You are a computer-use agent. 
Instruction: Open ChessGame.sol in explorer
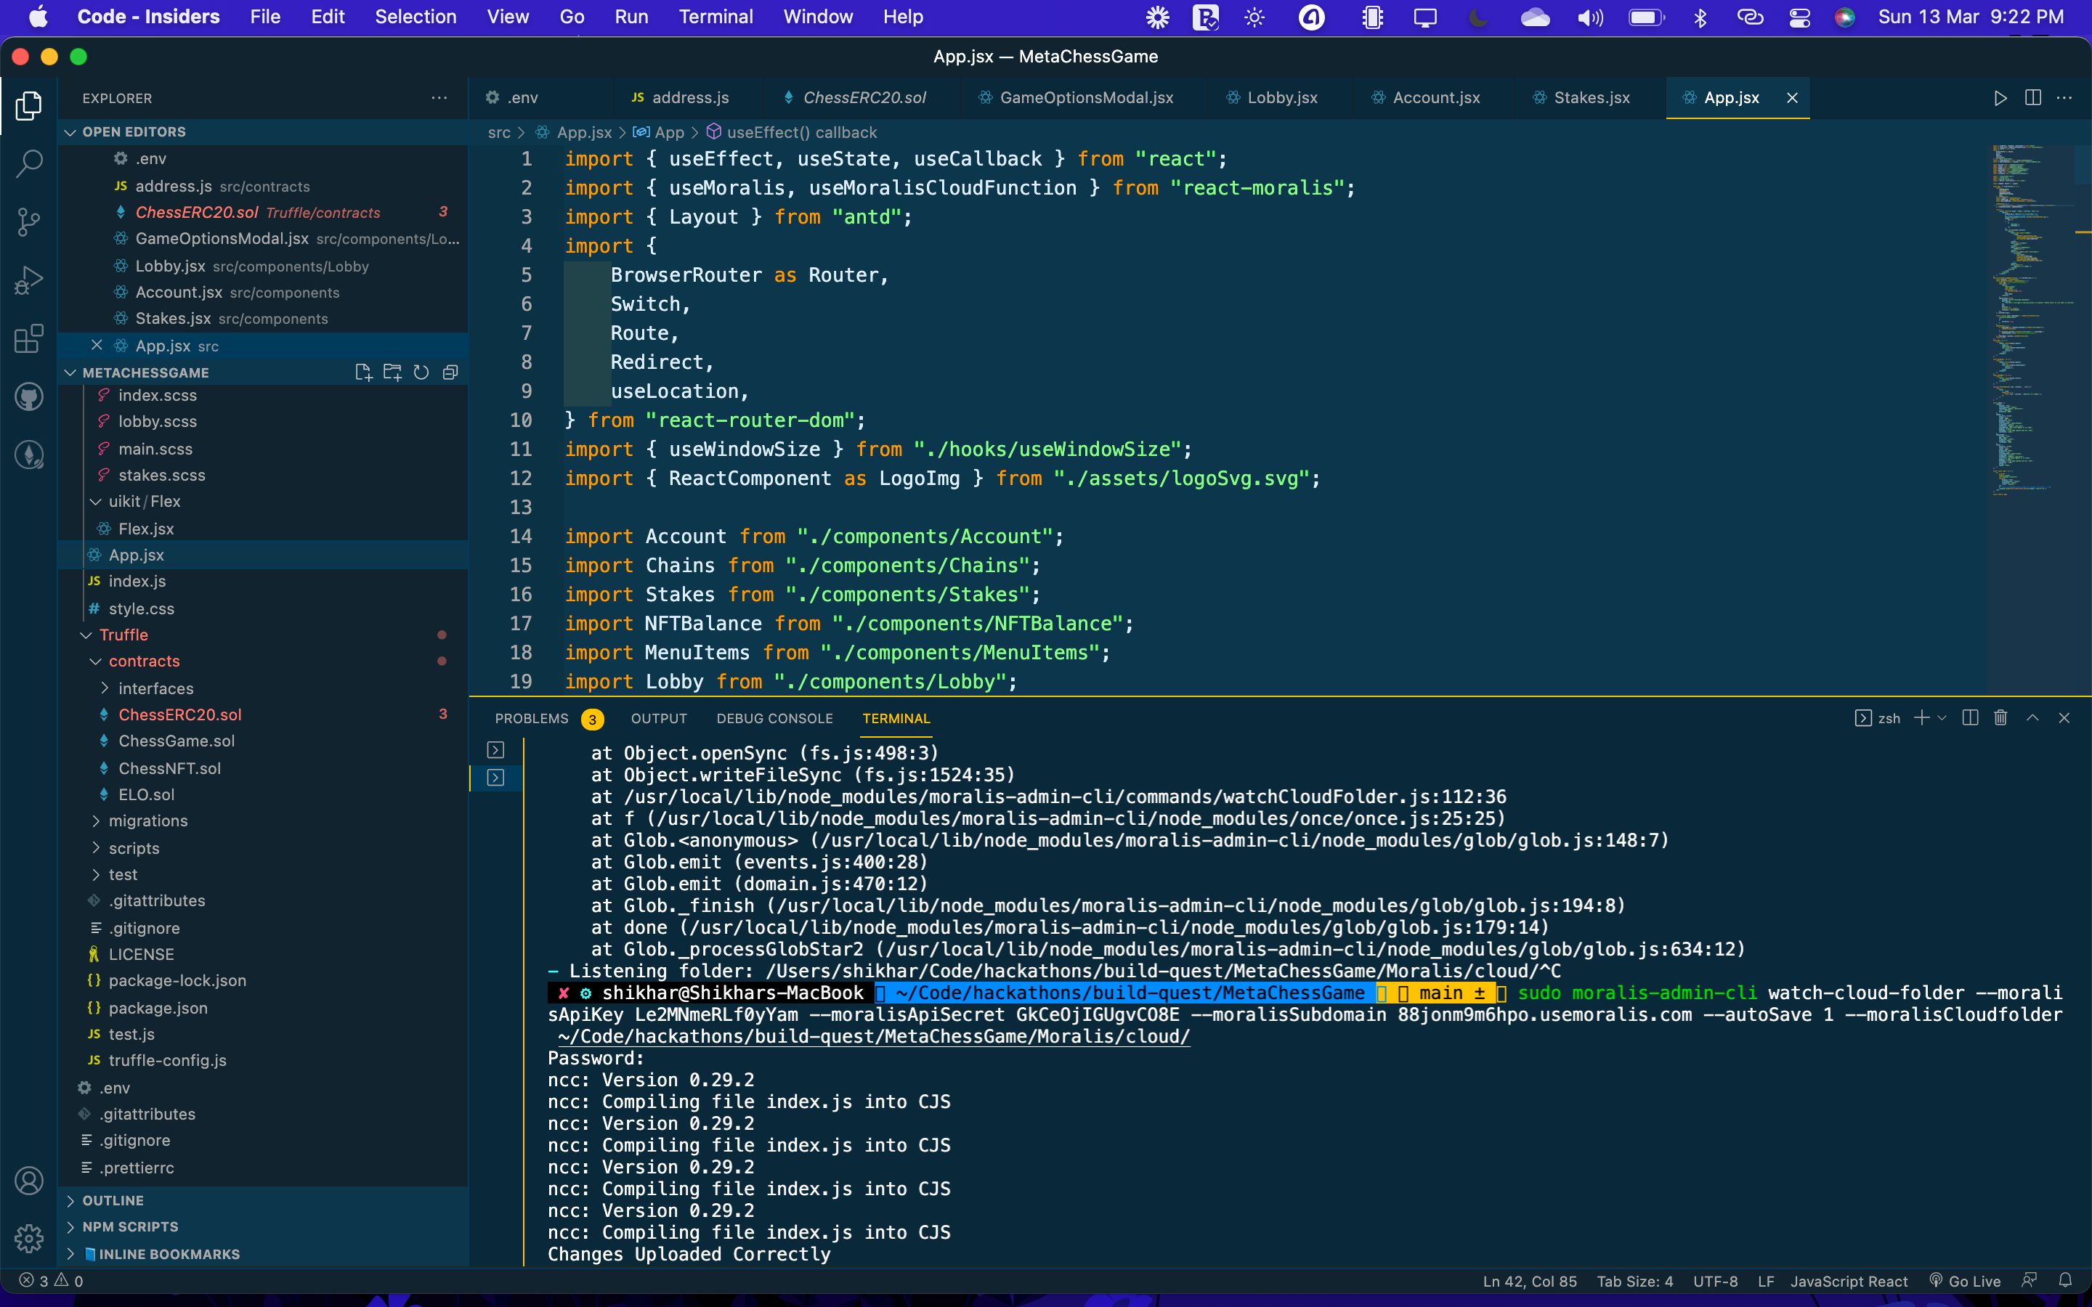(177, 741)
